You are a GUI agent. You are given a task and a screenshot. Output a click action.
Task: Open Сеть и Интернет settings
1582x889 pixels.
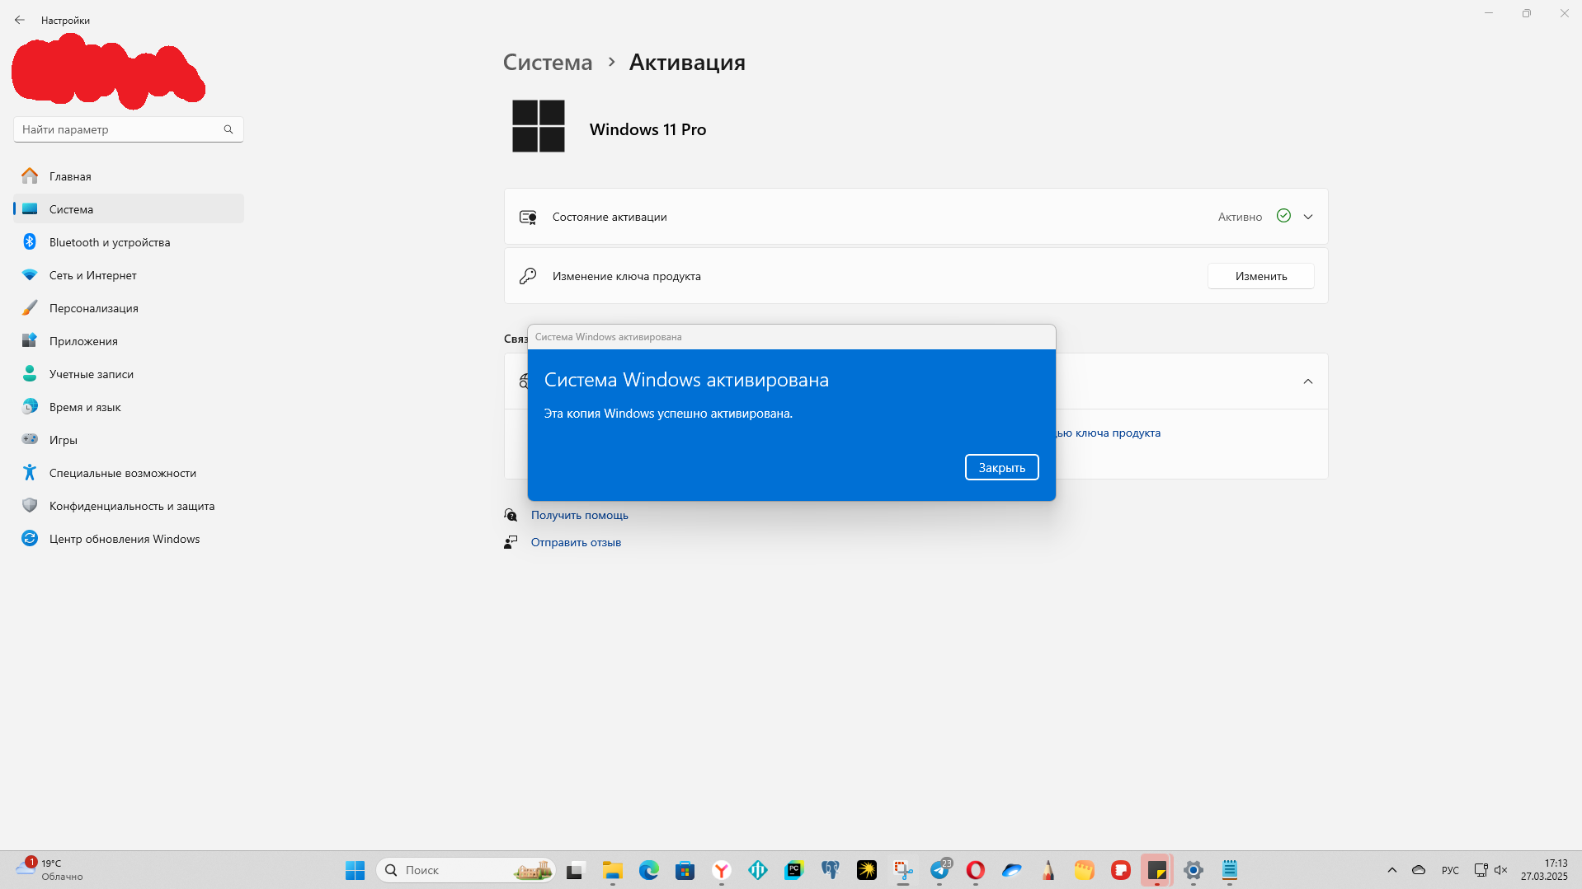[x=129, y=275]
